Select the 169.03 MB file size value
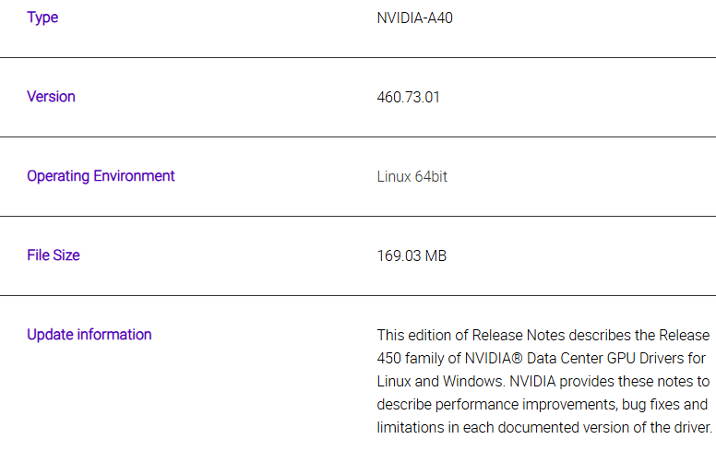The width and height of the screenshot is (716, 451). pos(412,255)
